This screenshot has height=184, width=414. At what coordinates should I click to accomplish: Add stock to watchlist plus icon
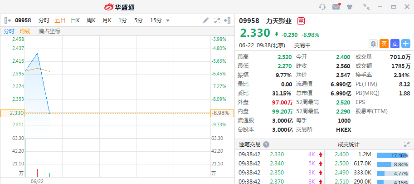406,44
